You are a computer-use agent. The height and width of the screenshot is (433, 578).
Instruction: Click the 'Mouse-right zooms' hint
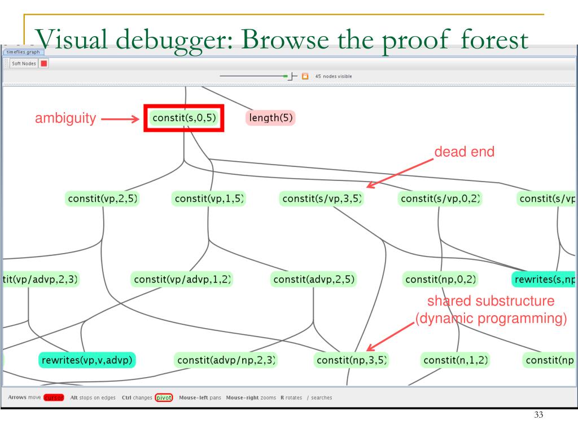coord(251,397)
